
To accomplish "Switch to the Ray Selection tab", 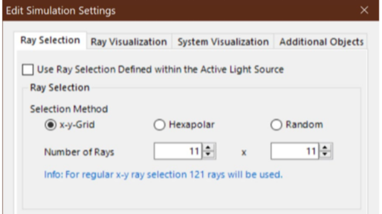I will tap(50, 40).
